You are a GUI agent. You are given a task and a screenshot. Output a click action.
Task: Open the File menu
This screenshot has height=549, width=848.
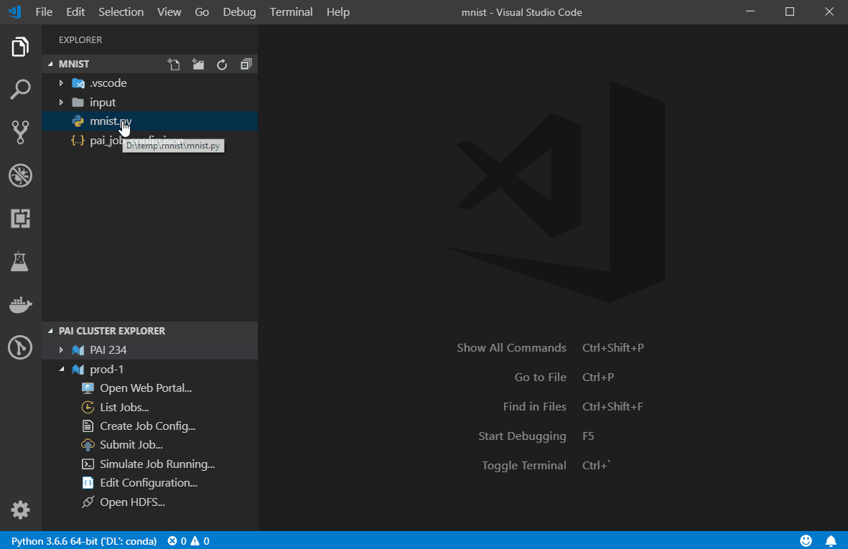(x=44, y=12)
